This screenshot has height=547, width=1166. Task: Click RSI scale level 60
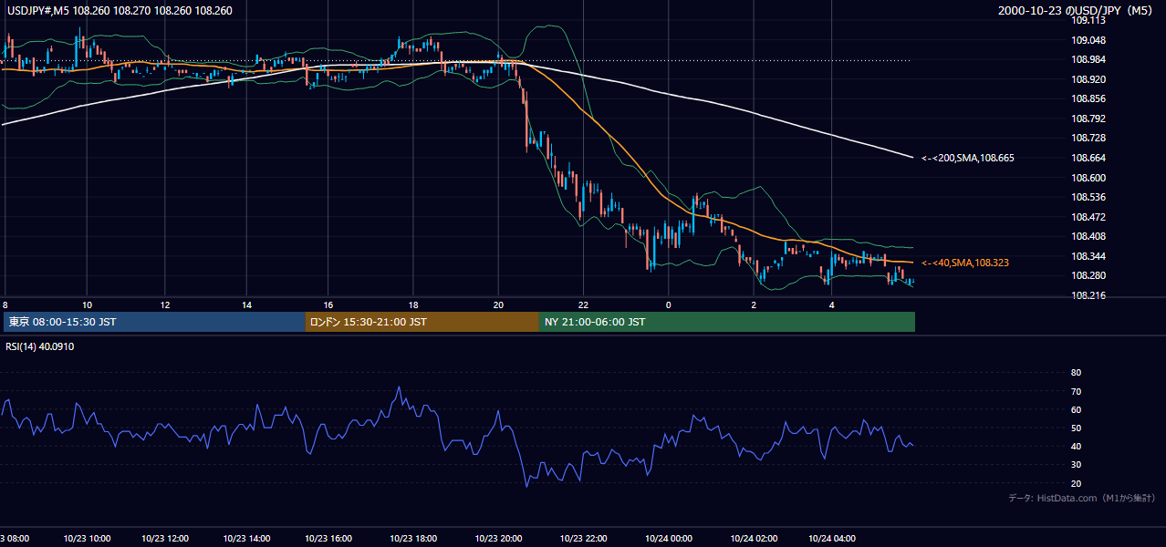1076,409
